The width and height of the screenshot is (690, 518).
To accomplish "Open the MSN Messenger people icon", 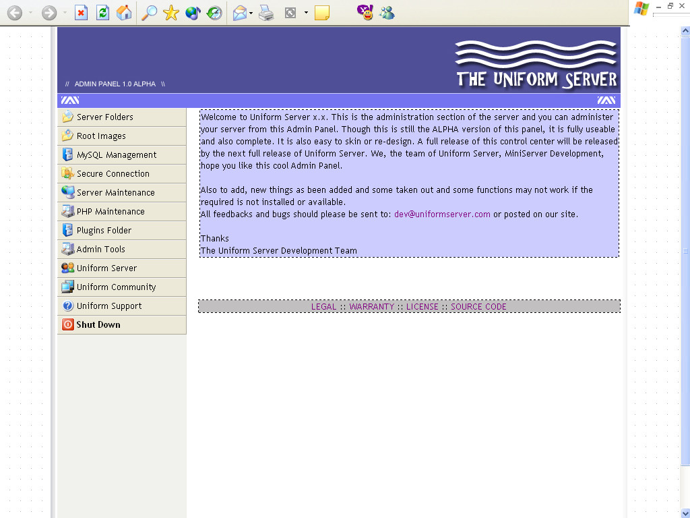I will (387, 13).
